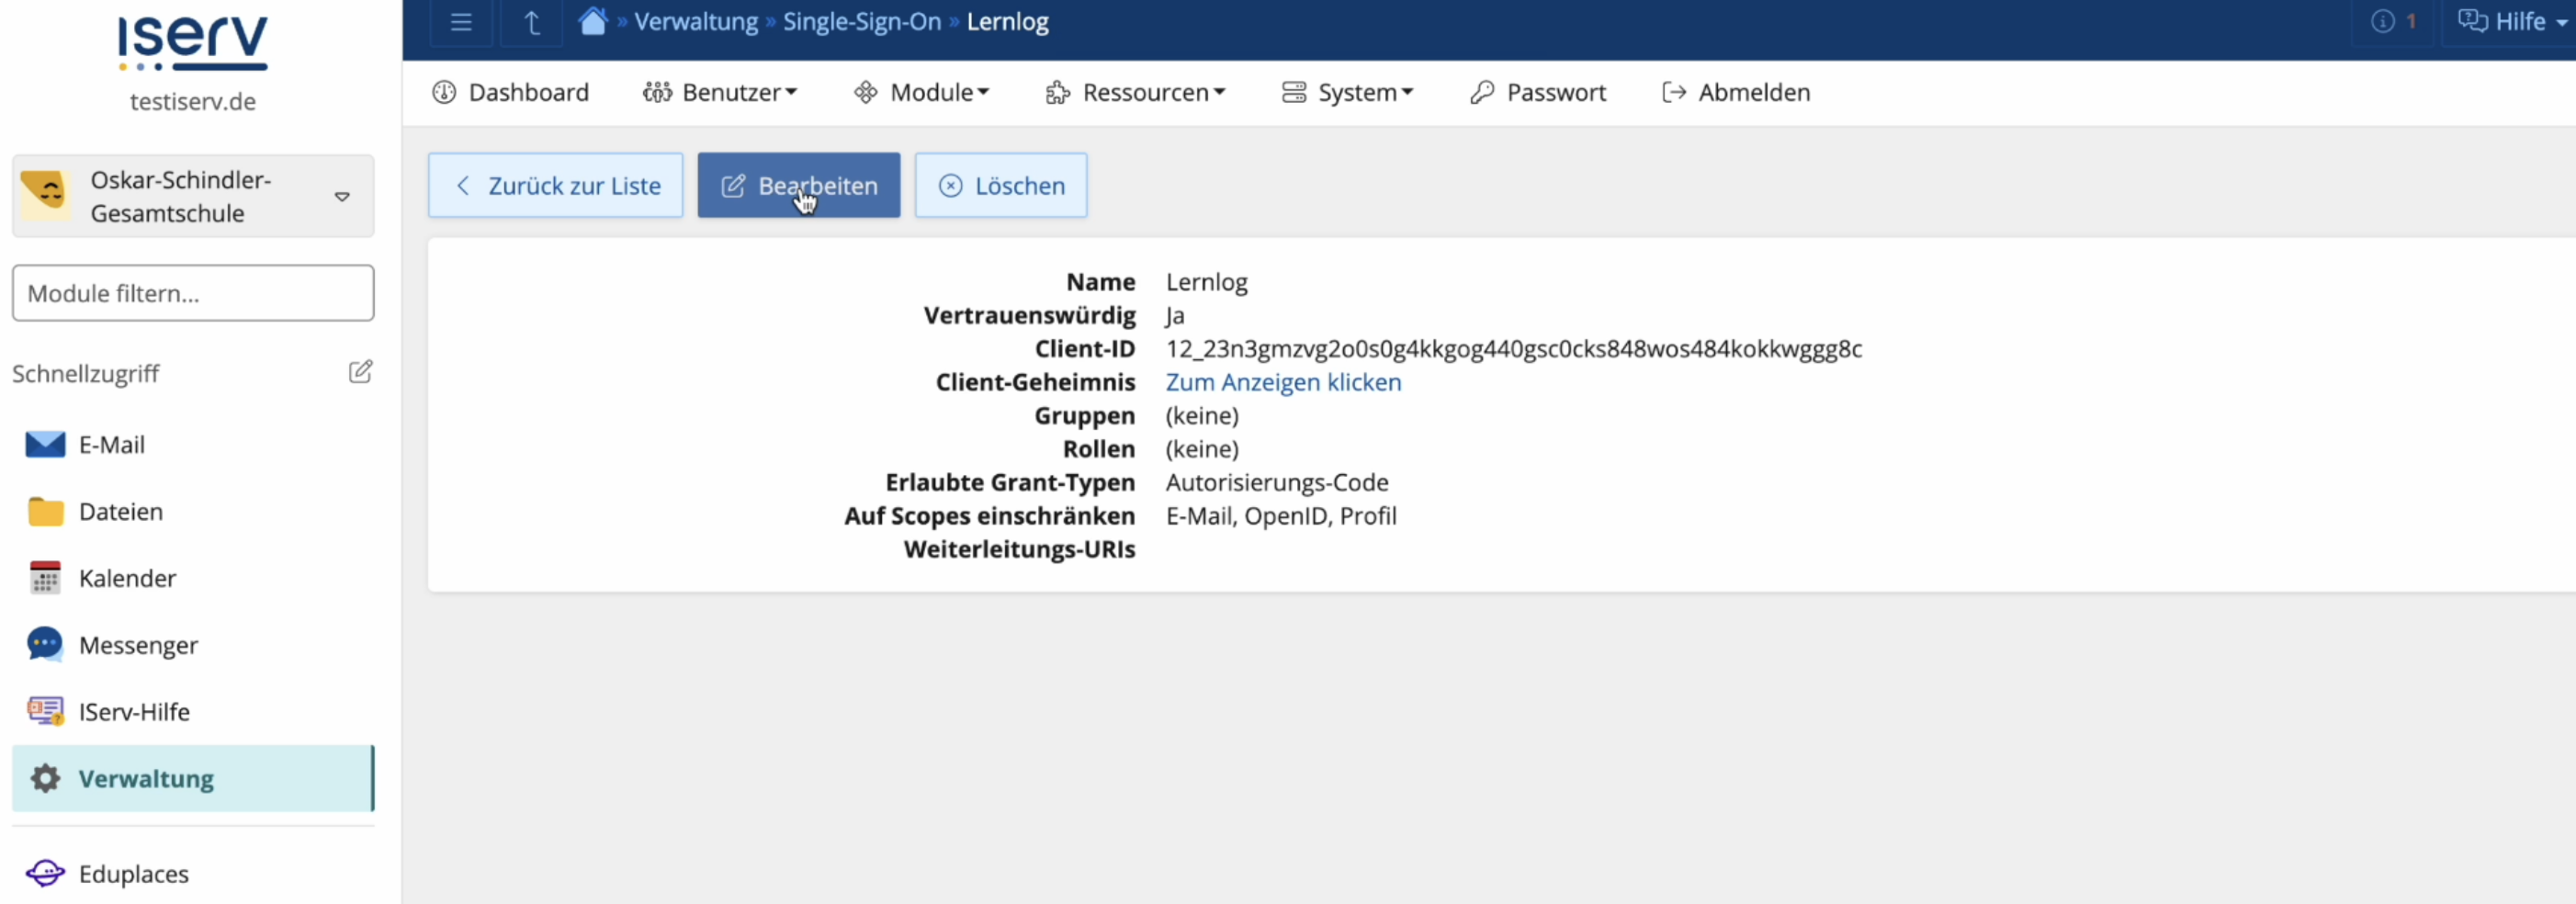Screen dimensions: 2576x904
Task: Open the Hilfe dropdown in header
Action: tap(2511, 22)
